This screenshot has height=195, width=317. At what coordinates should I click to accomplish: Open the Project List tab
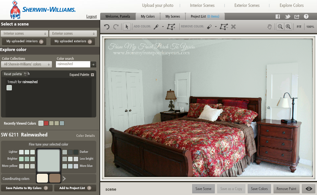pos(205,16)
